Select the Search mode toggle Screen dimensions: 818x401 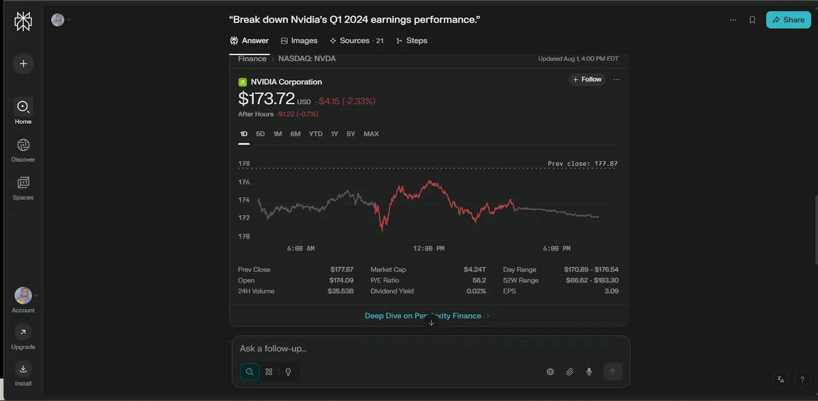click(249, 372)
